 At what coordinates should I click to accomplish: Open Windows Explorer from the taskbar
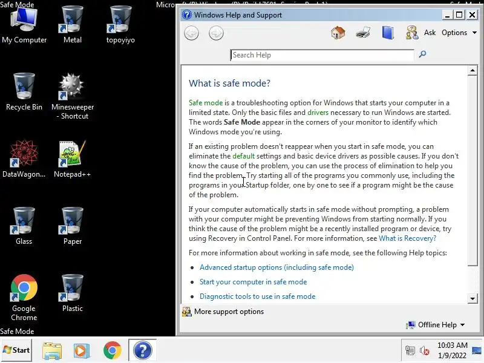point(52,350)
